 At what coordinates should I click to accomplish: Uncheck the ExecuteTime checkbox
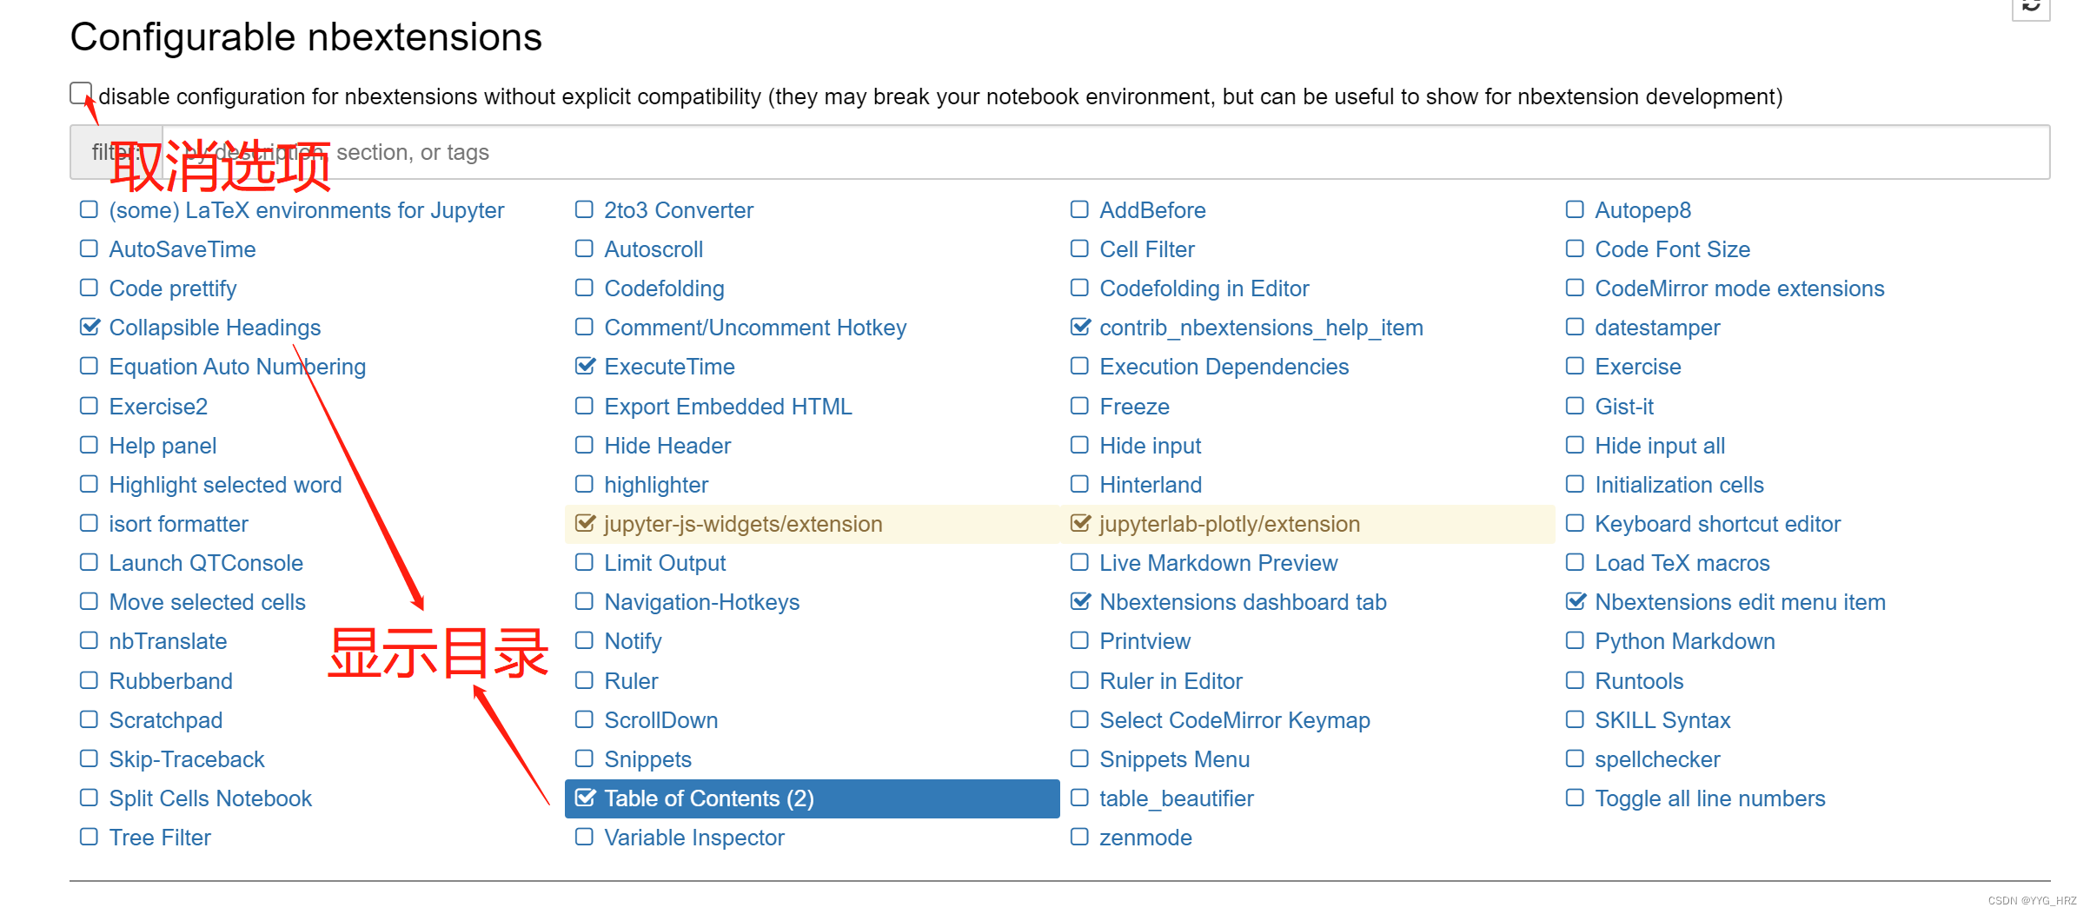[585, 367]
